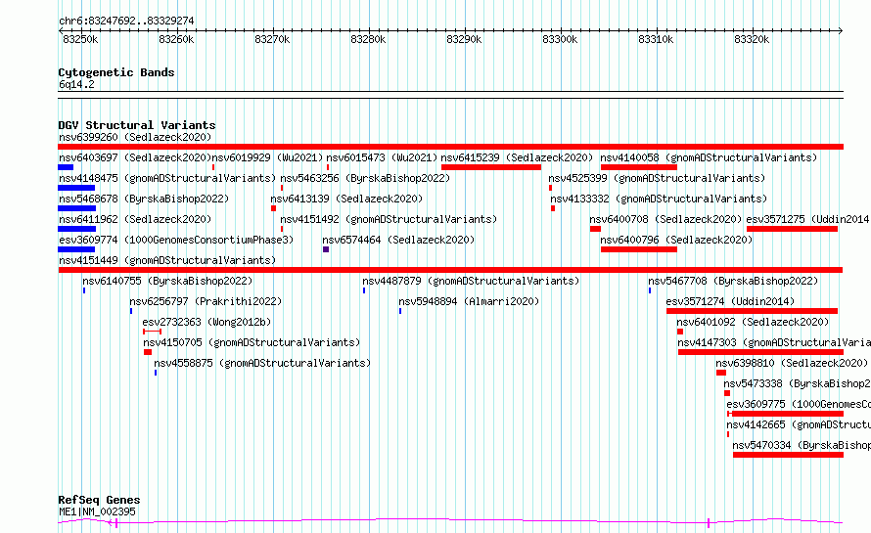Select nsv4151492 gnomAD variant label
This screenshot has height=533, width=871.
[389, 219]
